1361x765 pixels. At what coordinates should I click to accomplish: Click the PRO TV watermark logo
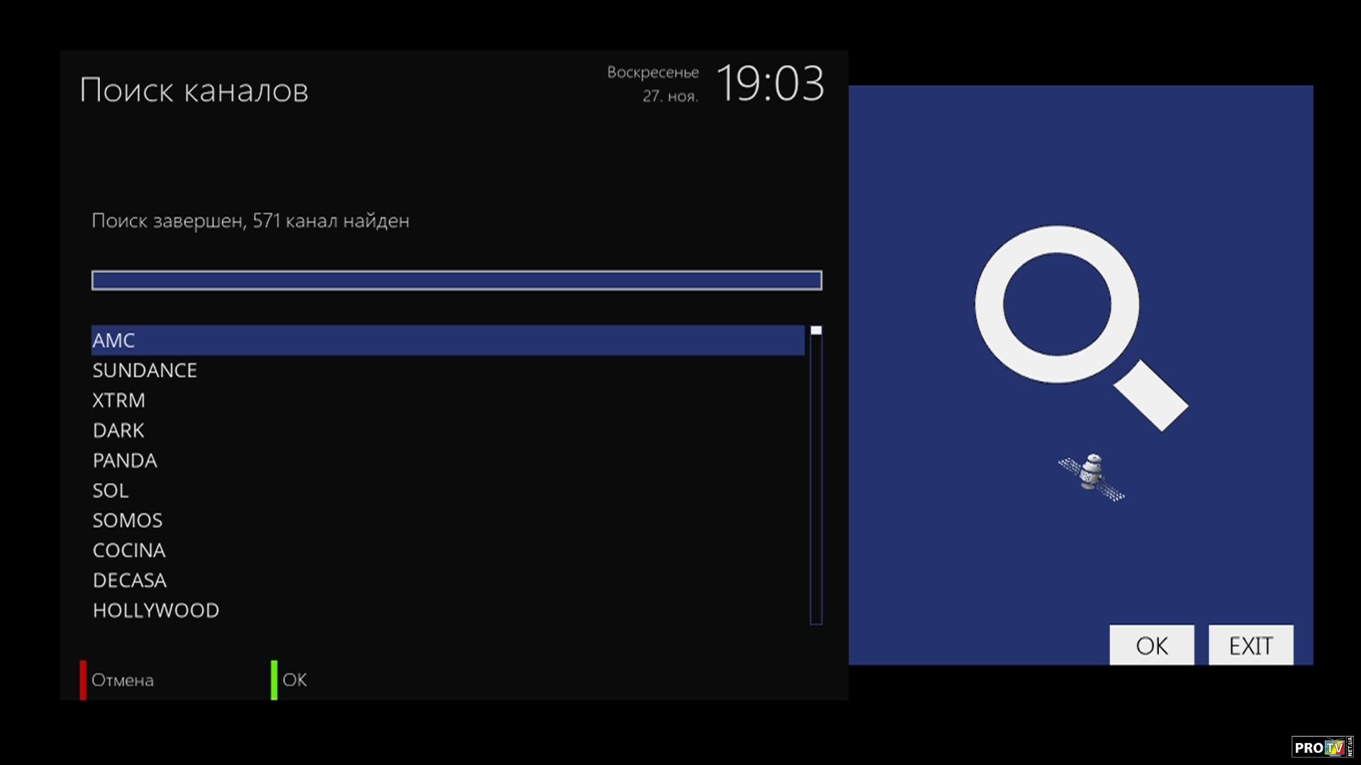point(1322,747)
